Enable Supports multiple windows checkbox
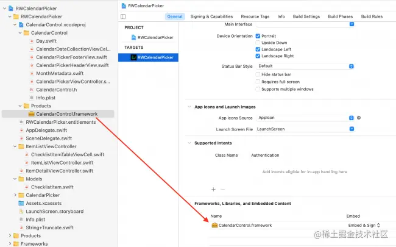Viewport: 396px width, 247px height. (x=258, y=89)
